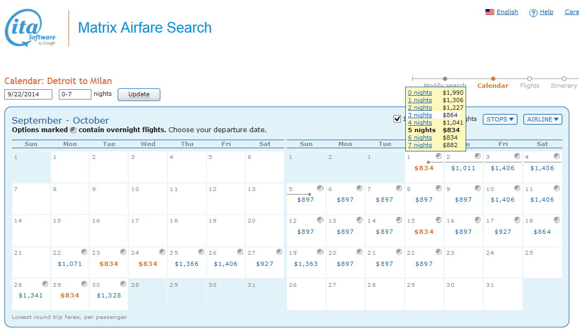Click the ITA Software logo
This screenshot has width=579, height=336.
(x=30, y=28)
